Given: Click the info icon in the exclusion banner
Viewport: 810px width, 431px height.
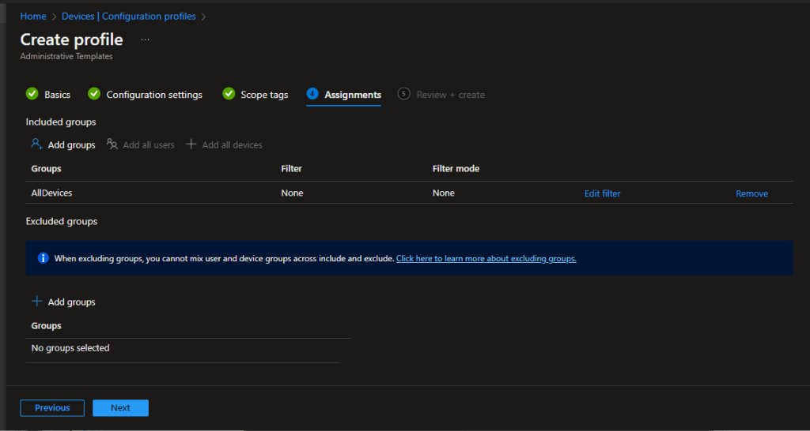Looking at the screenshot, I should (x=43, y=258).
